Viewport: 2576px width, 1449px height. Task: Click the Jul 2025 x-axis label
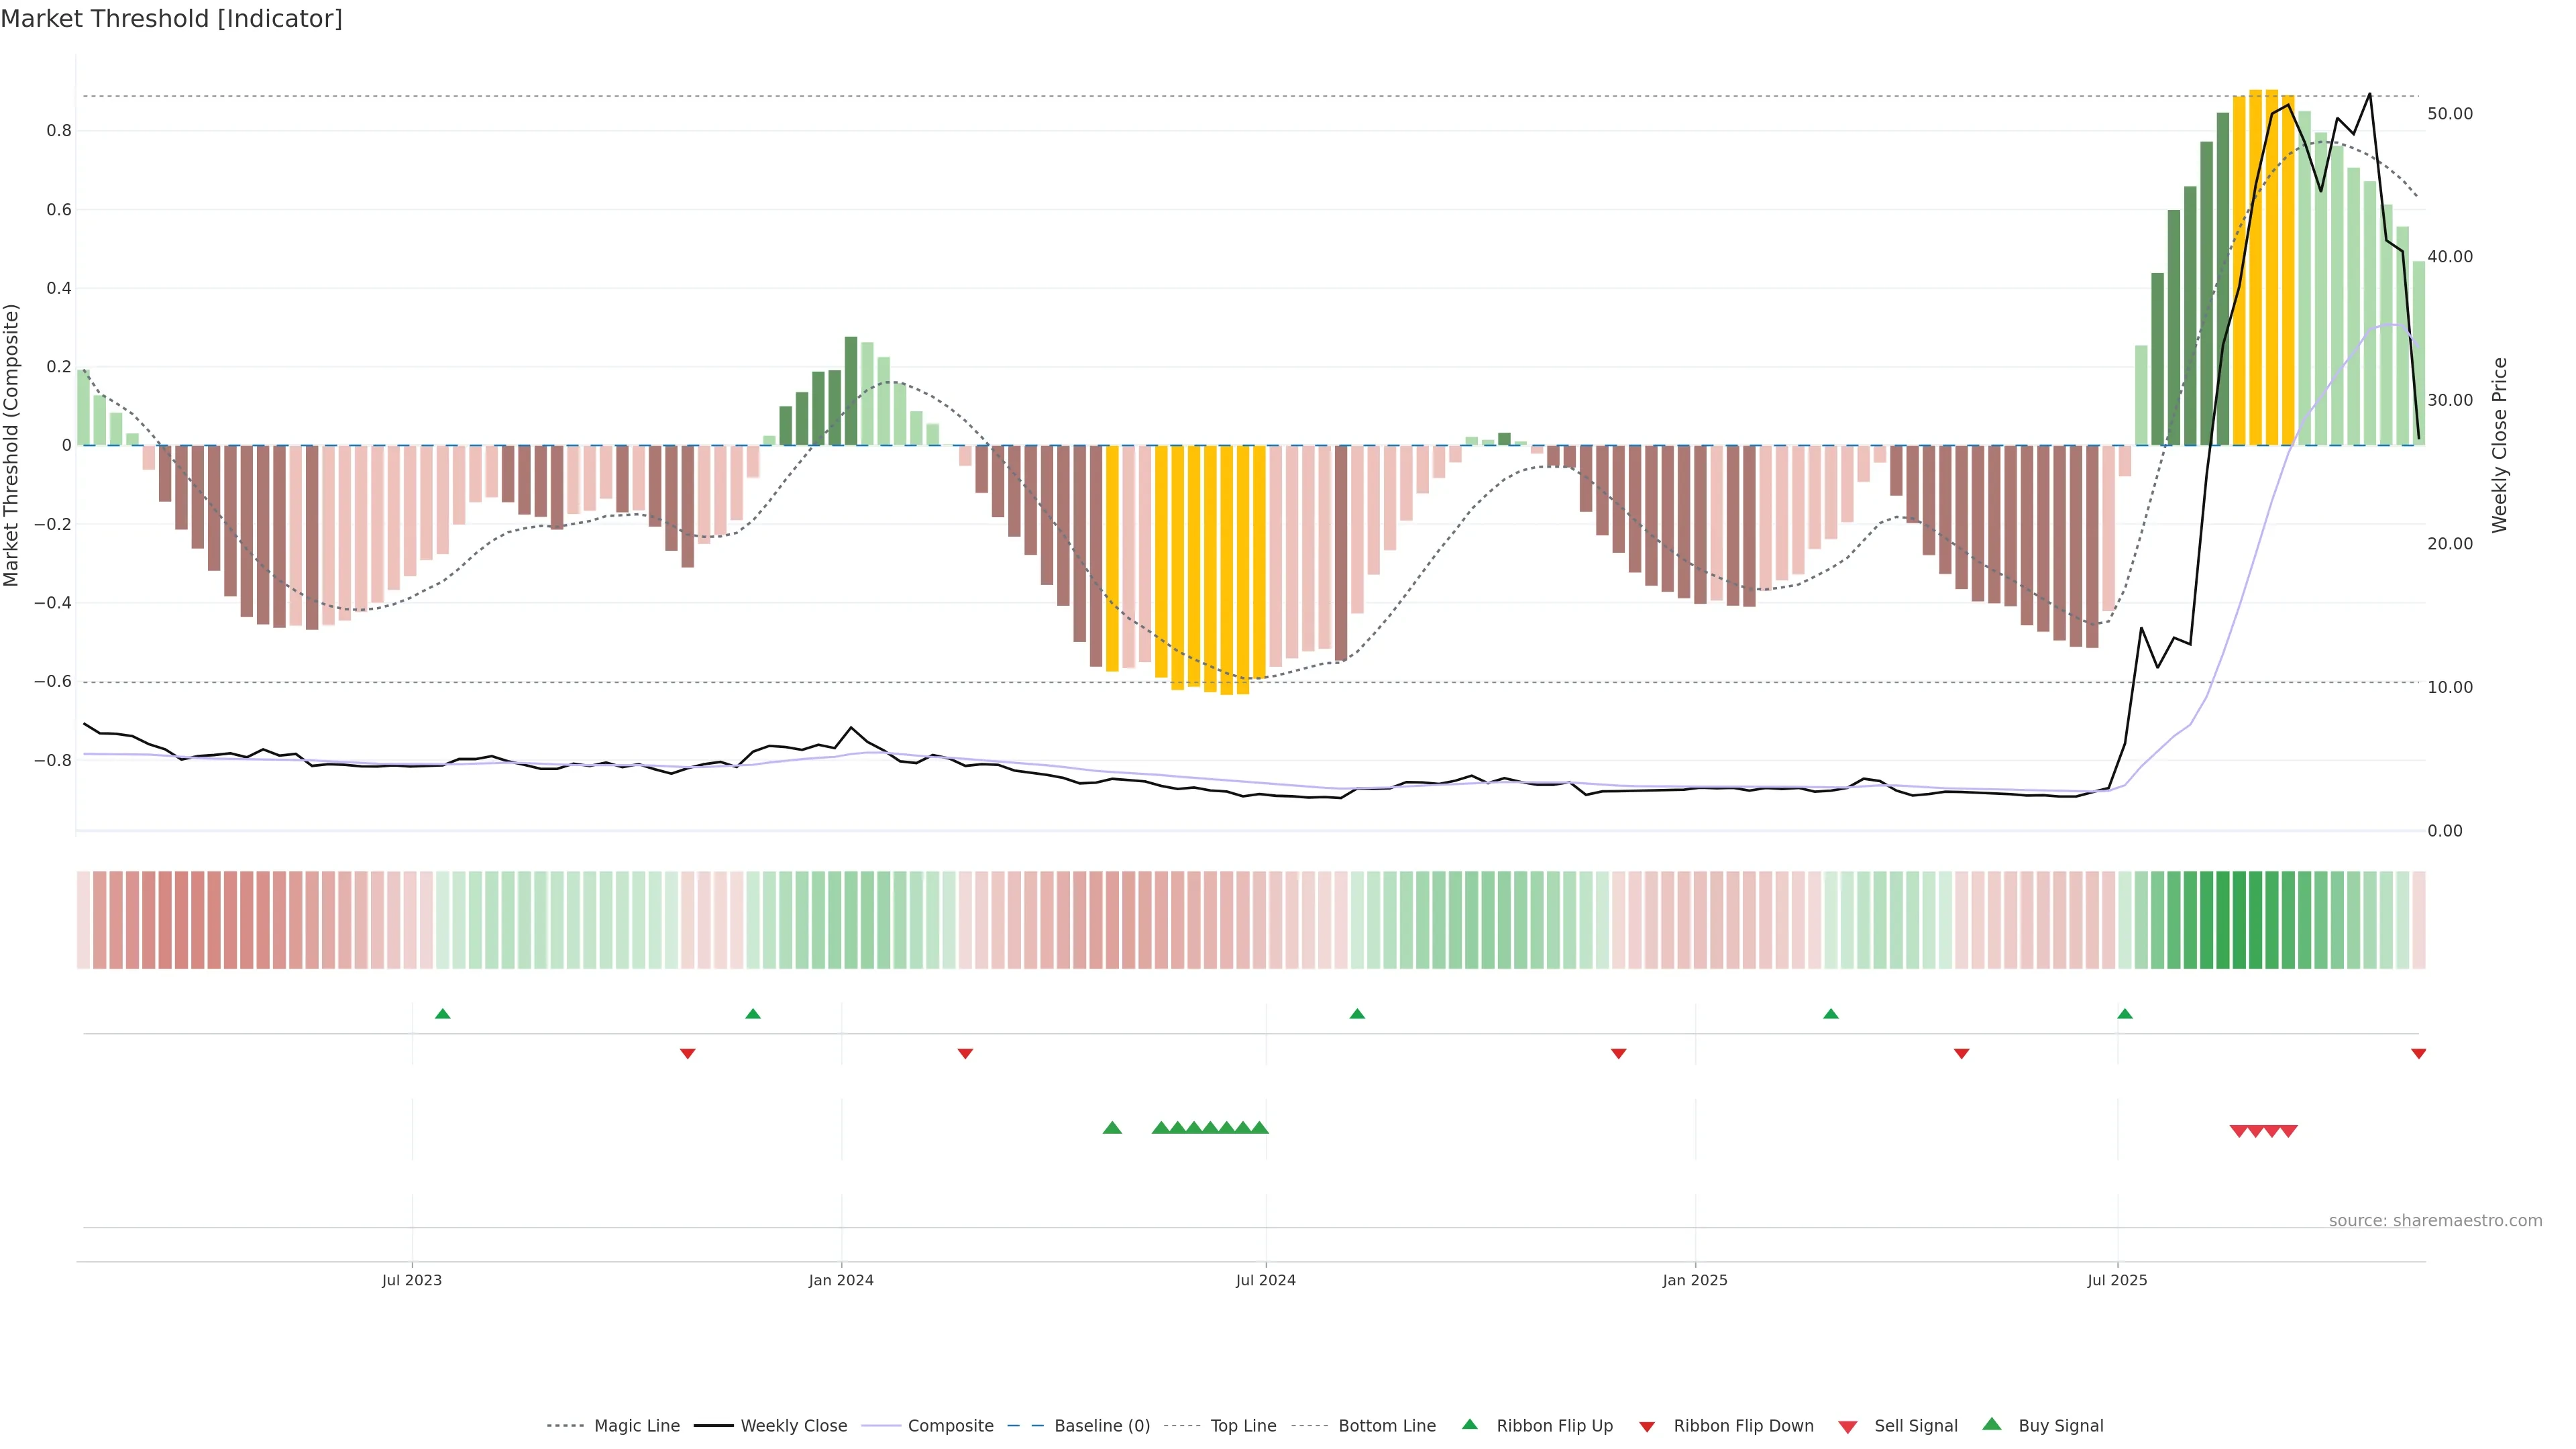(x=2117, y=1280)
